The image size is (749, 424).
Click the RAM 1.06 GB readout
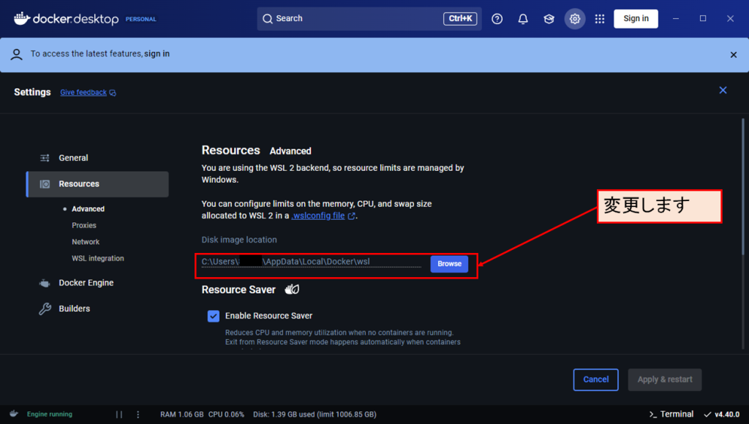tap(182, 414)
